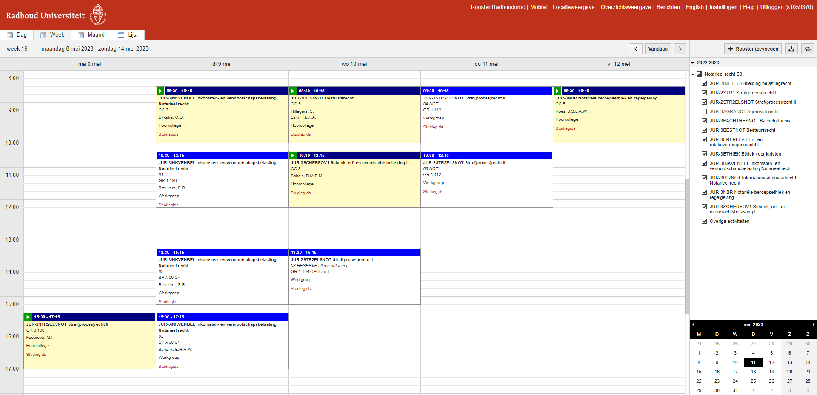Viewport: 817px width, 395px height.
Task: Select 17 in the mini calendar
Action: tap(735, 372)
